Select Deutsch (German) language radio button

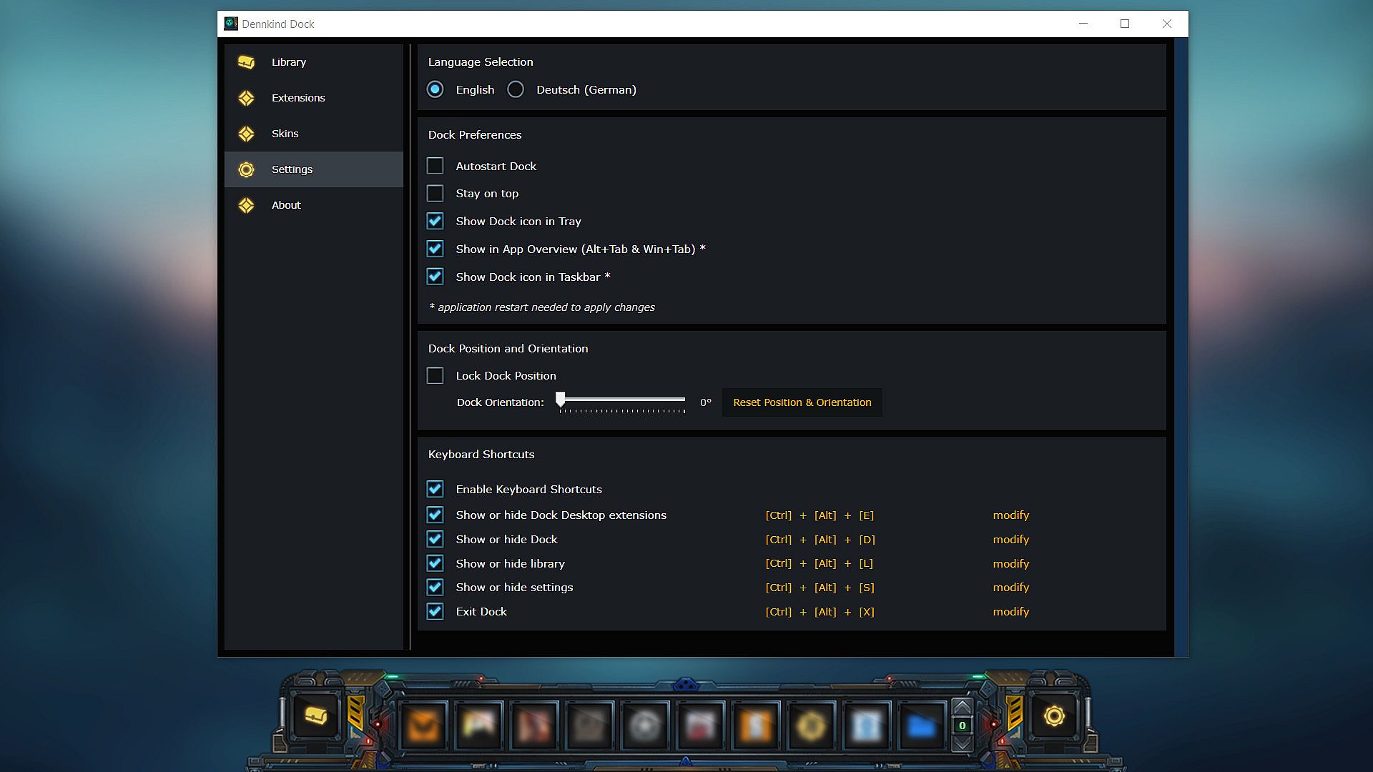[516, 89]
